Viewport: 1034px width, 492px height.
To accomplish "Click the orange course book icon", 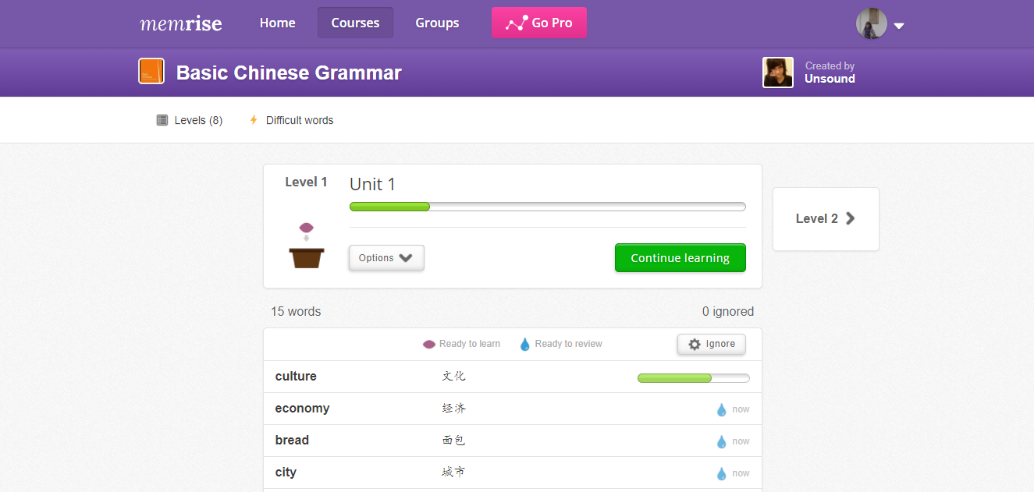I will tap(151, 71).
